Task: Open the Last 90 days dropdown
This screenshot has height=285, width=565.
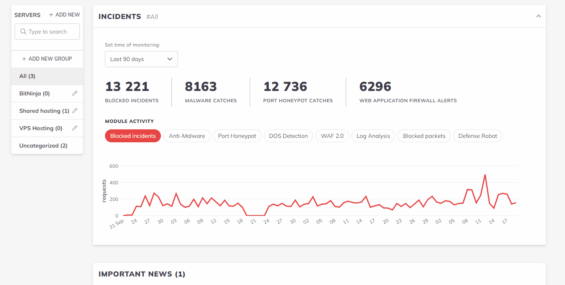Action: tap(141, 59)
